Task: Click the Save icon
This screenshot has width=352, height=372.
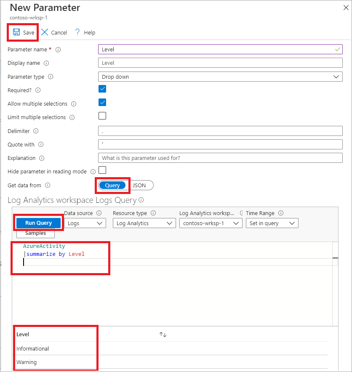Action: 17,32
